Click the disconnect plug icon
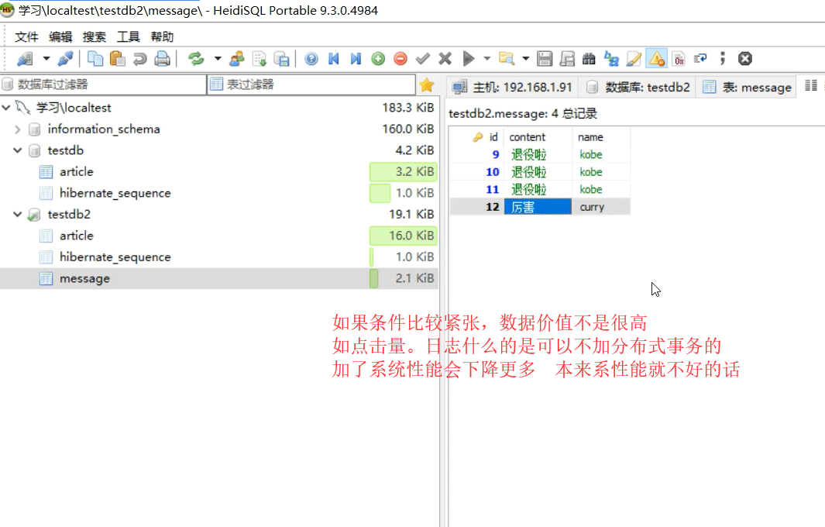 click(x=65, y=58)
